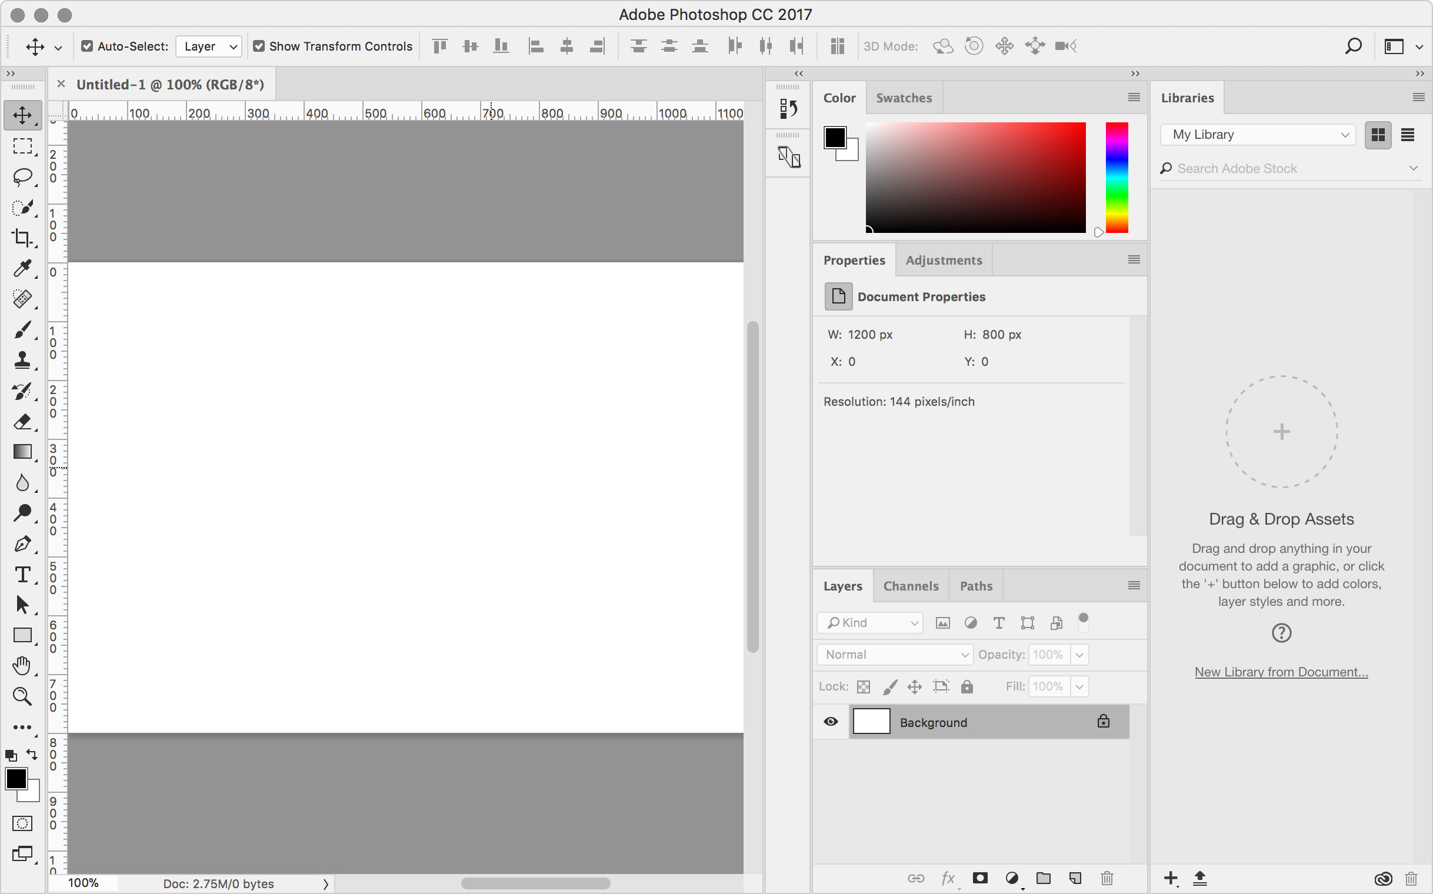Select the Crop tool
1433x894 pixels.
point(22,238)
